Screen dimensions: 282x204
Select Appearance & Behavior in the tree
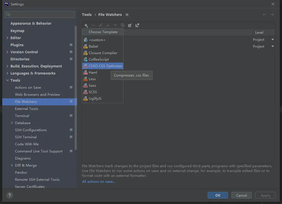point(31,24)
